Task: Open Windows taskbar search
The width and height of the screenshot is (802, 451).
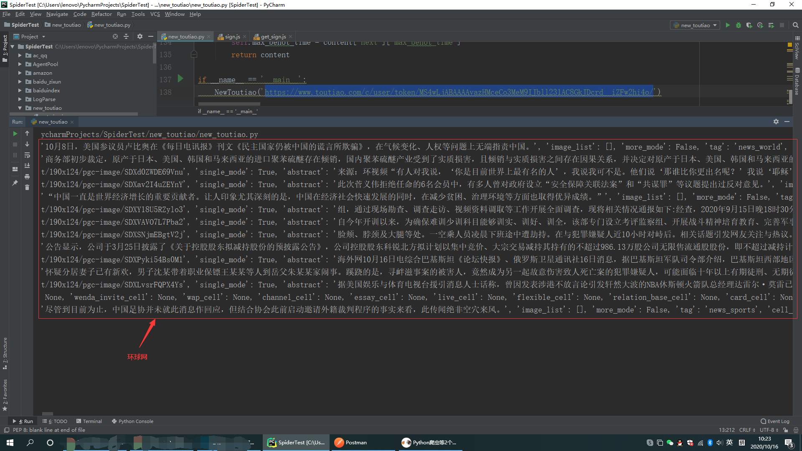Action: coord(30,443)
